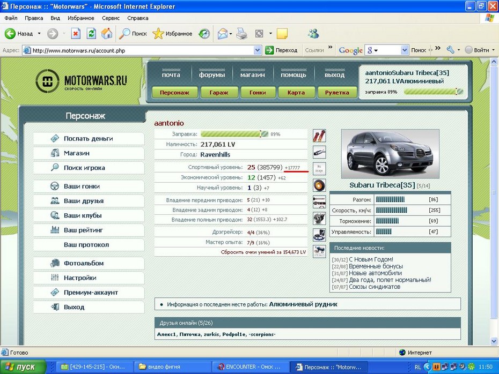Click the Переход go button
This screenshot has height=374, width=499.
[x=282, y=50]
